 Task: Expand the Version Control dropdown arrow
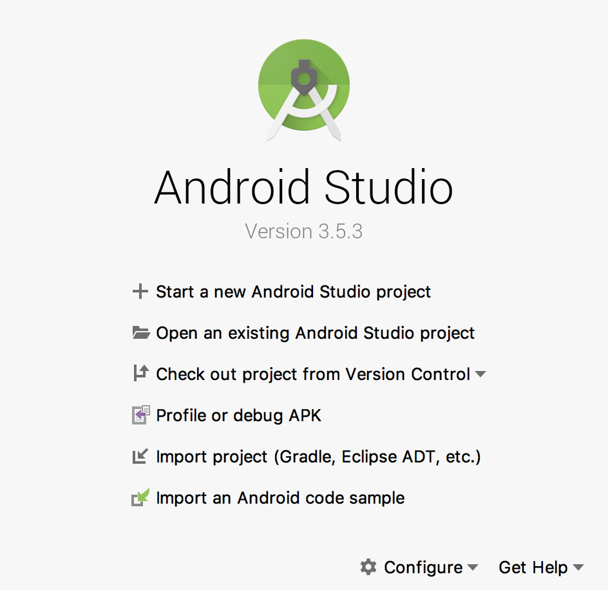480,374
